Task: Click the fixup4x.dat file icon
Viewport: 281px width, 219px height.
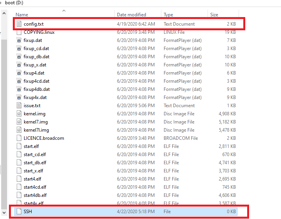Action: (x=19, y=97)
